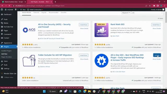The image size is (167, 94).
Task: Stop loading the page
Action: pyautogui.click(x=9, y=6)
